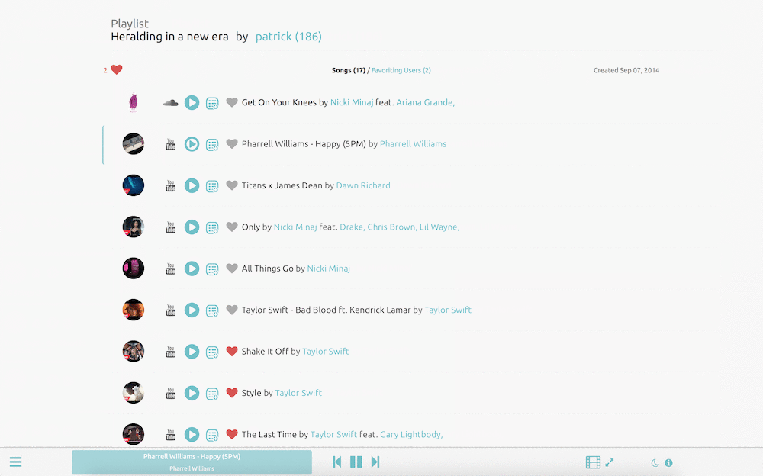Play Pharrell Williams Happy (5PM) track

192,144
